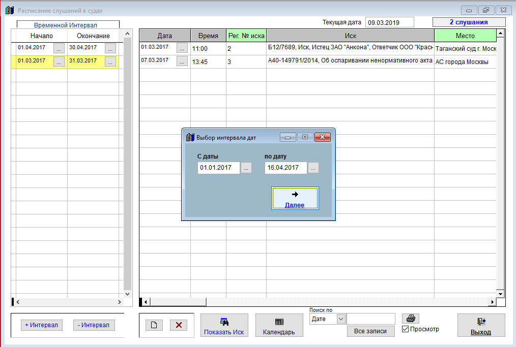Image resolution: width=516 pixels, height=347 pixels.
Task: Add interval with + Интервал button
Action: coord(41,325)
